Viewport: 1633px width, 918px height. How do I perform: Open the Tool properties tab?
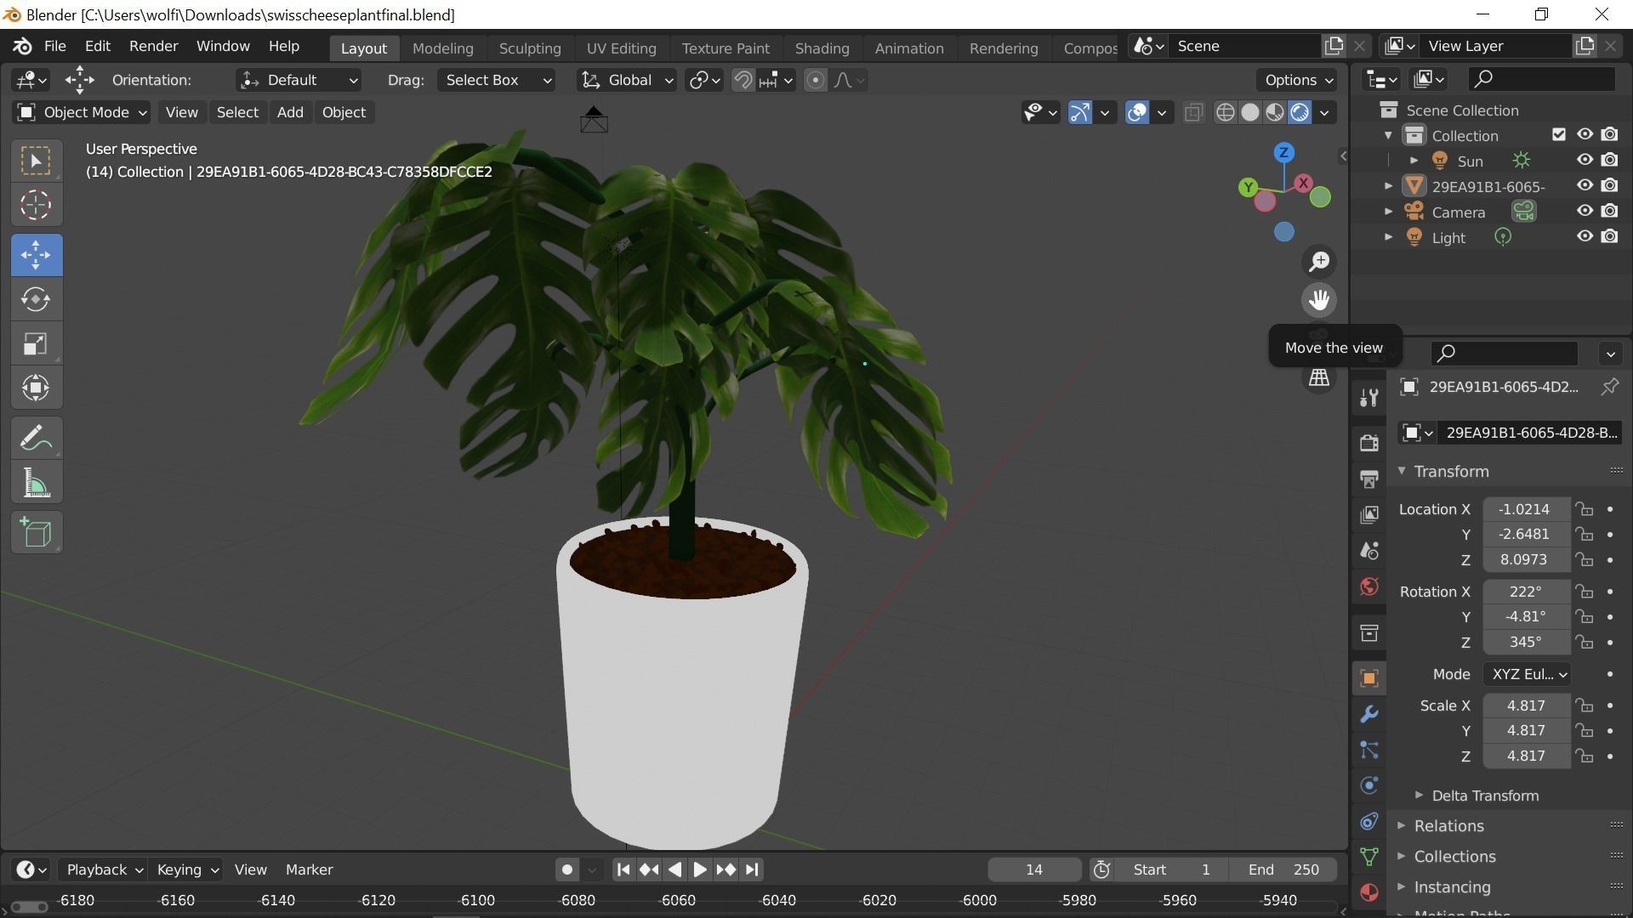1368,399
